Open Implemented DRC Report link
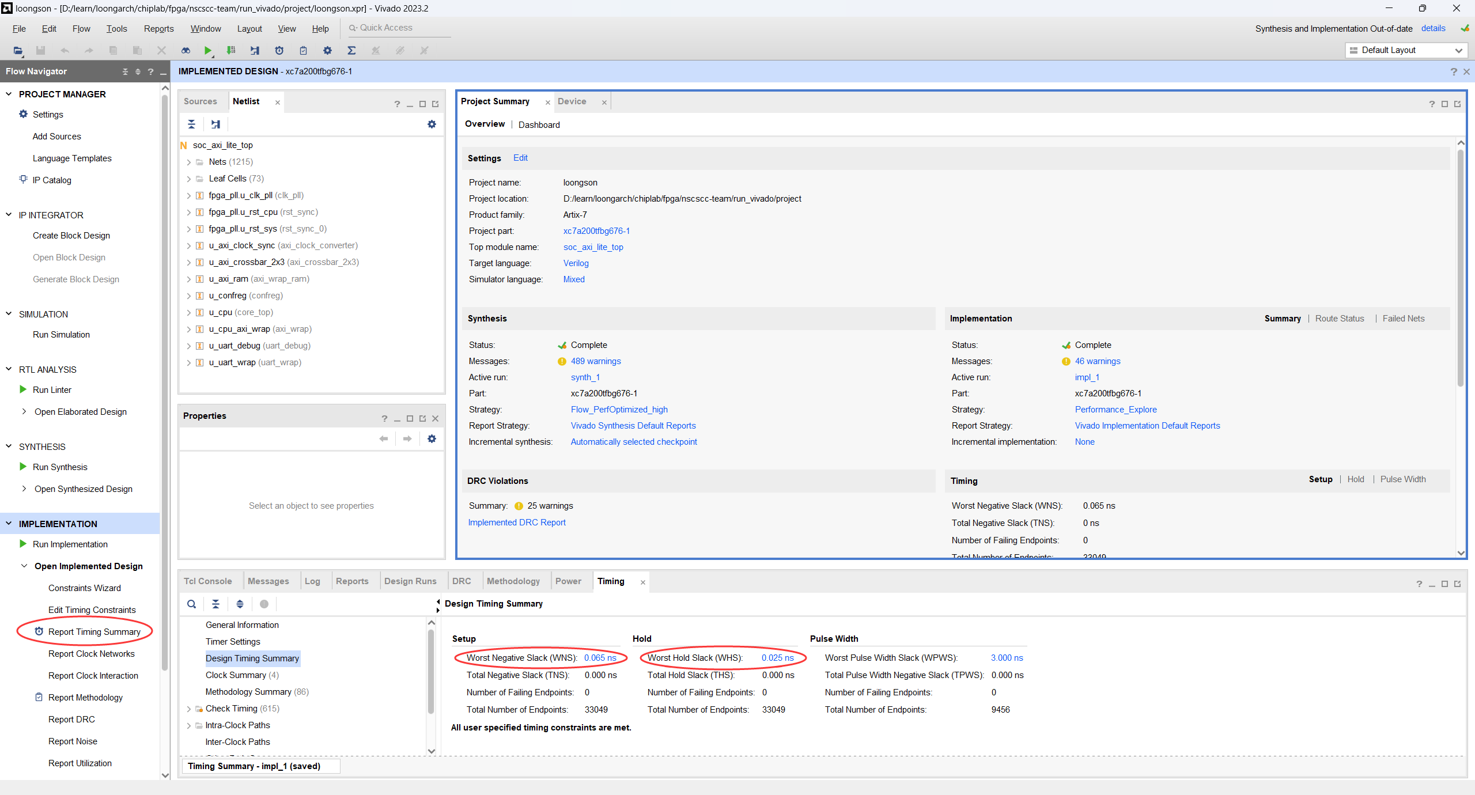This screenshot has width=1475, height=795. click(x=517, y=523)
